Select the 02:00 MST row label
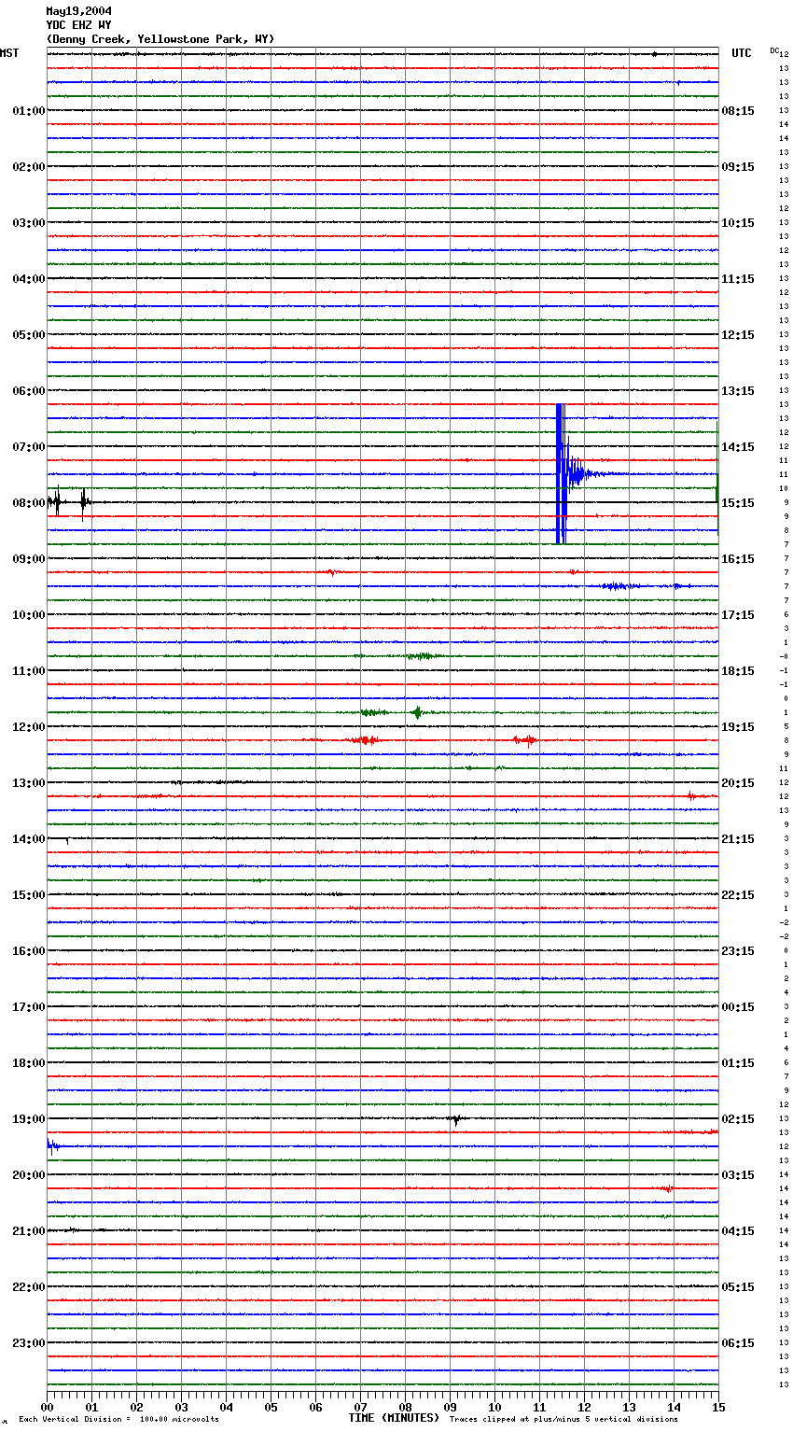793x1432 pixels. pos(29,167)
